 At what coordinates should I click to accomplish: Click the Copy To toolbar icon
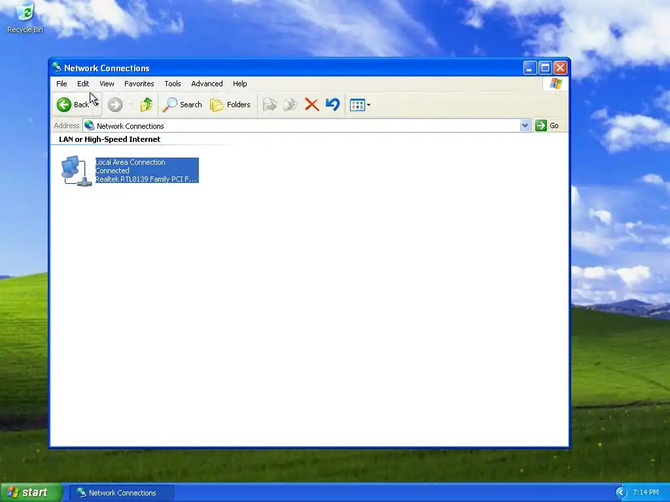click(x=291, y=105)
